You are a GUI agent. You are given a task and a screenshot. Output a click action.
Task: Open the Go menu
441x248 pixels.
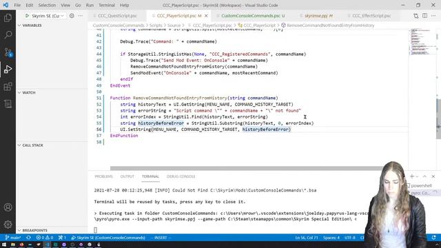pos(78,5)
